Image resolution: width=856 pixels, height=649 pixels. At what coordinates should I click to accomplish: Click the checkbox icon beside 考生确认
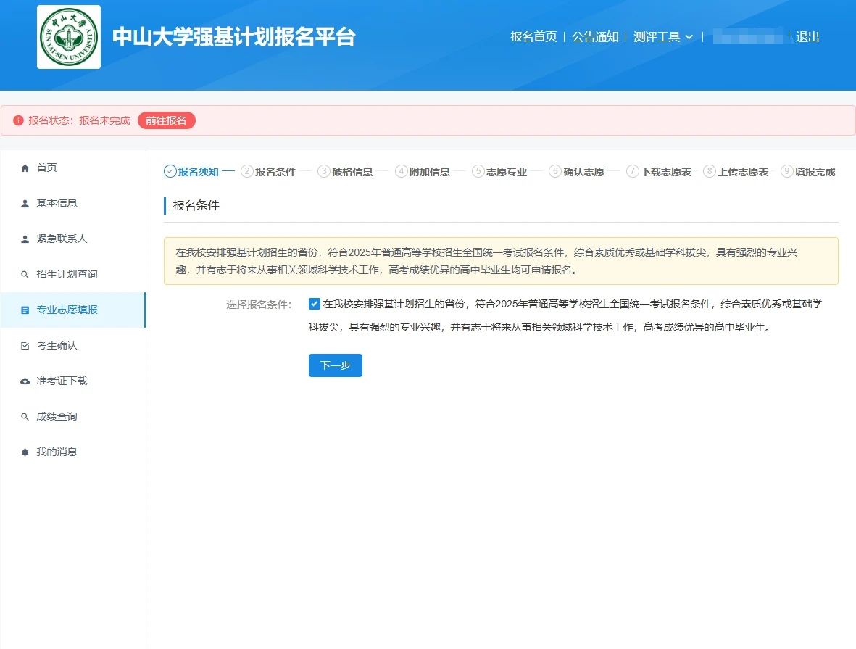(25, 345)
